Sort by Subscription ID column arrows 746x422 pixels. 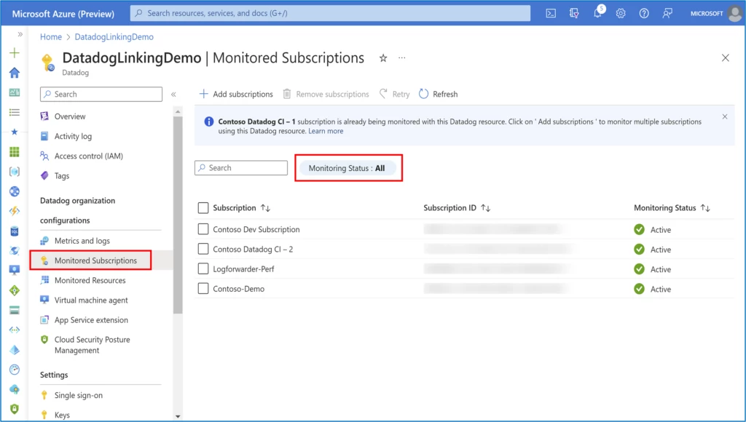pos(485,208)
